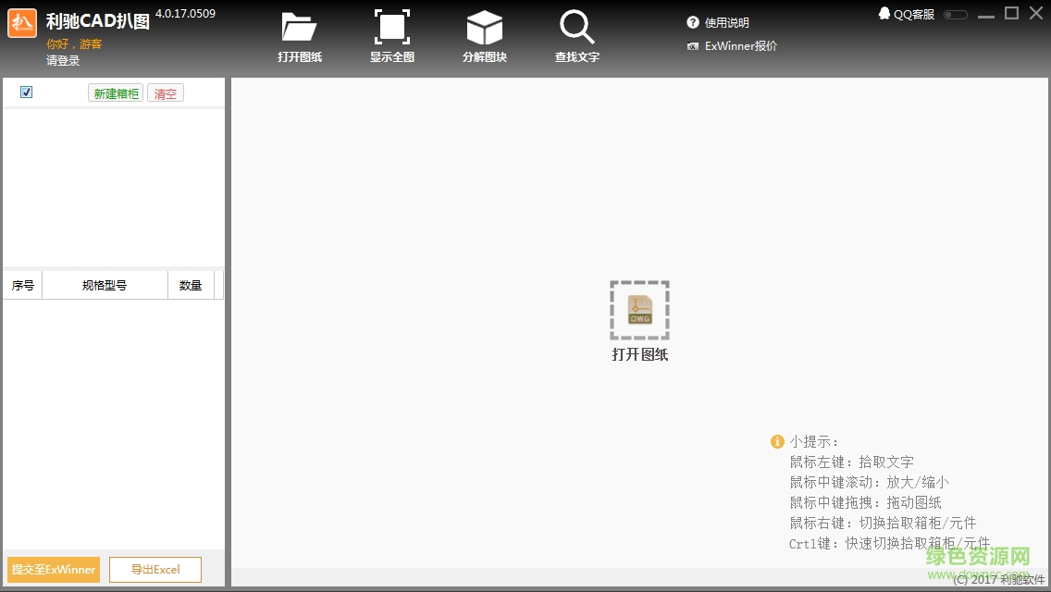Click the QQ客服 penguin icon
The width and height of the screenshot is (1051, 592).
[884, 14]
